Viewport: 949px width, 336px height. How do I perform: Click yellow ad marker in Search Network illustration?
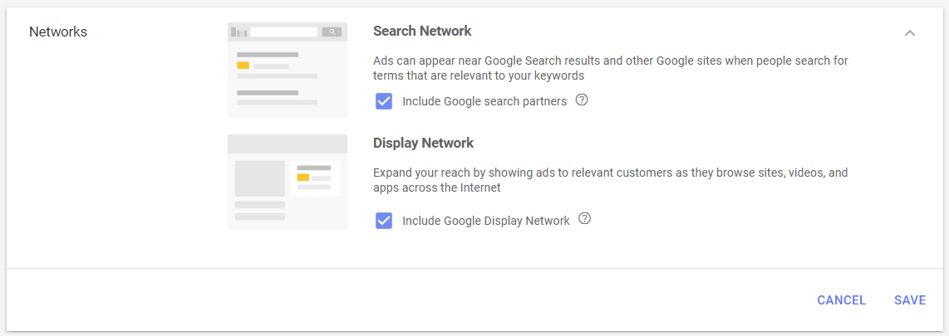click(x=243, y=66)
